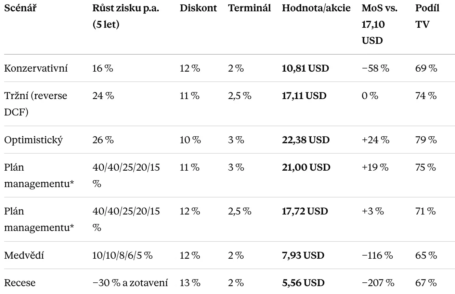Select the 17,72 USD value
This screenshot has width=455, height=294.
304,211
